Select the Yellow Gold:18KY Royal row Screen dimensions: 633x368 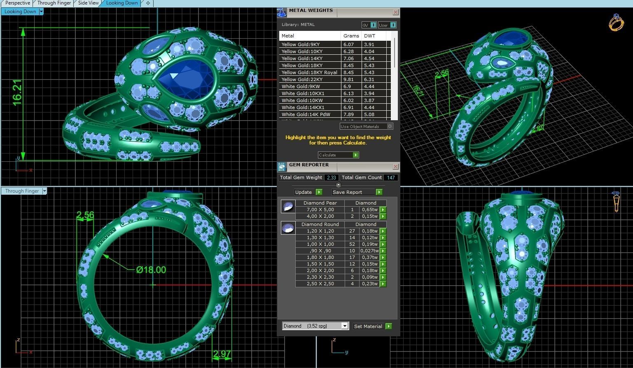click(x=335, y=72)
